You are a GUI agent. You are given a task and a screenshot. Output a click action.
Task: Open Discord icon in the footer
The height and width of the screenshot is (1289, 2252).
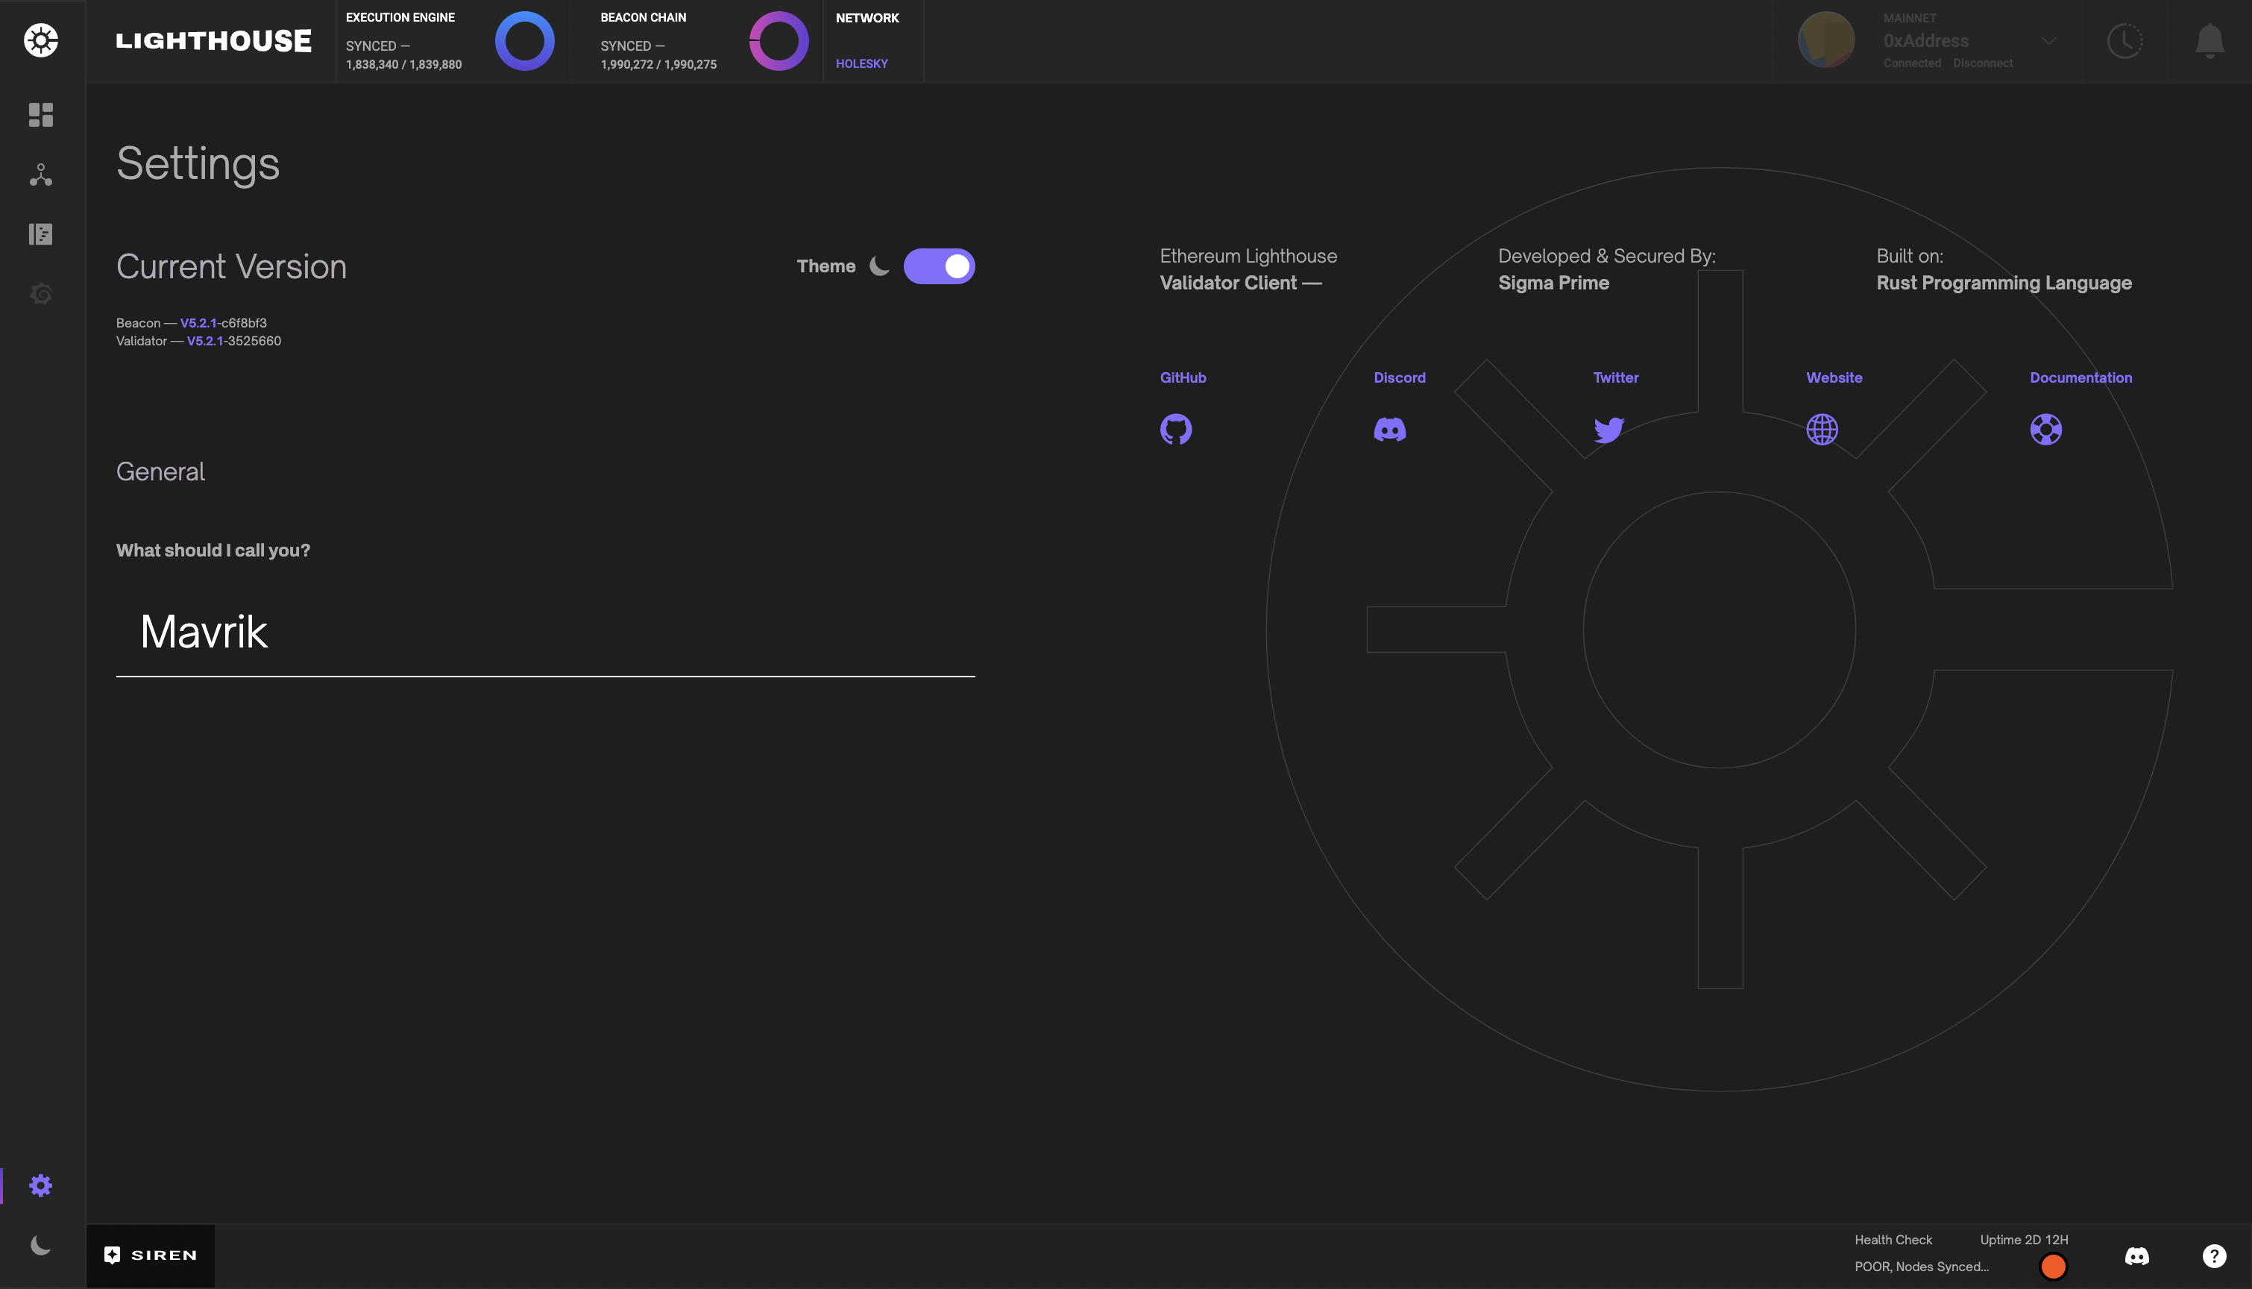coord(2137,1256)
